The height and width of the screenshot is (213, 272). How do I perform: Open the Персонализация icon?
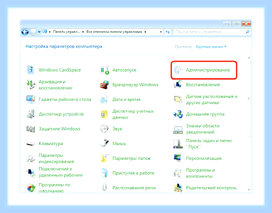[x=178, y=158]
